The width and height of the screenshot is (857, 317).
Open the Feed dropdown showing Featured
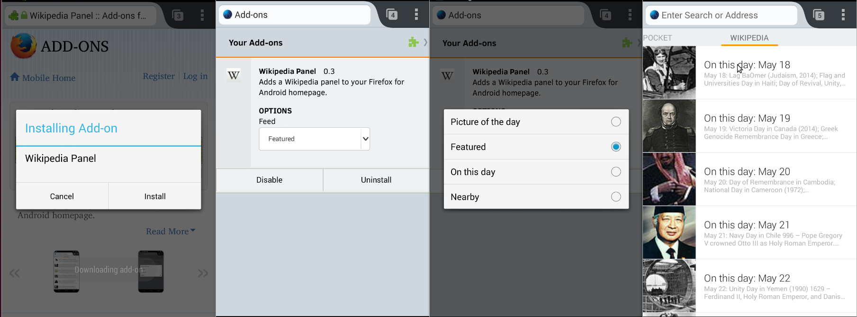(x=314, y=139)
